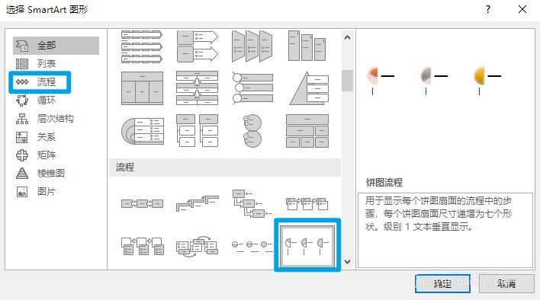Choose the three trapezoids list layout
Screen dimensions: 540x300
[x=252, y=46]
